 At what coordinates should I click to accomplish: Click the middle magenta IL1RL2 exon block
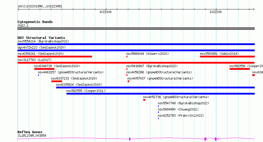[x=205, y=139]
